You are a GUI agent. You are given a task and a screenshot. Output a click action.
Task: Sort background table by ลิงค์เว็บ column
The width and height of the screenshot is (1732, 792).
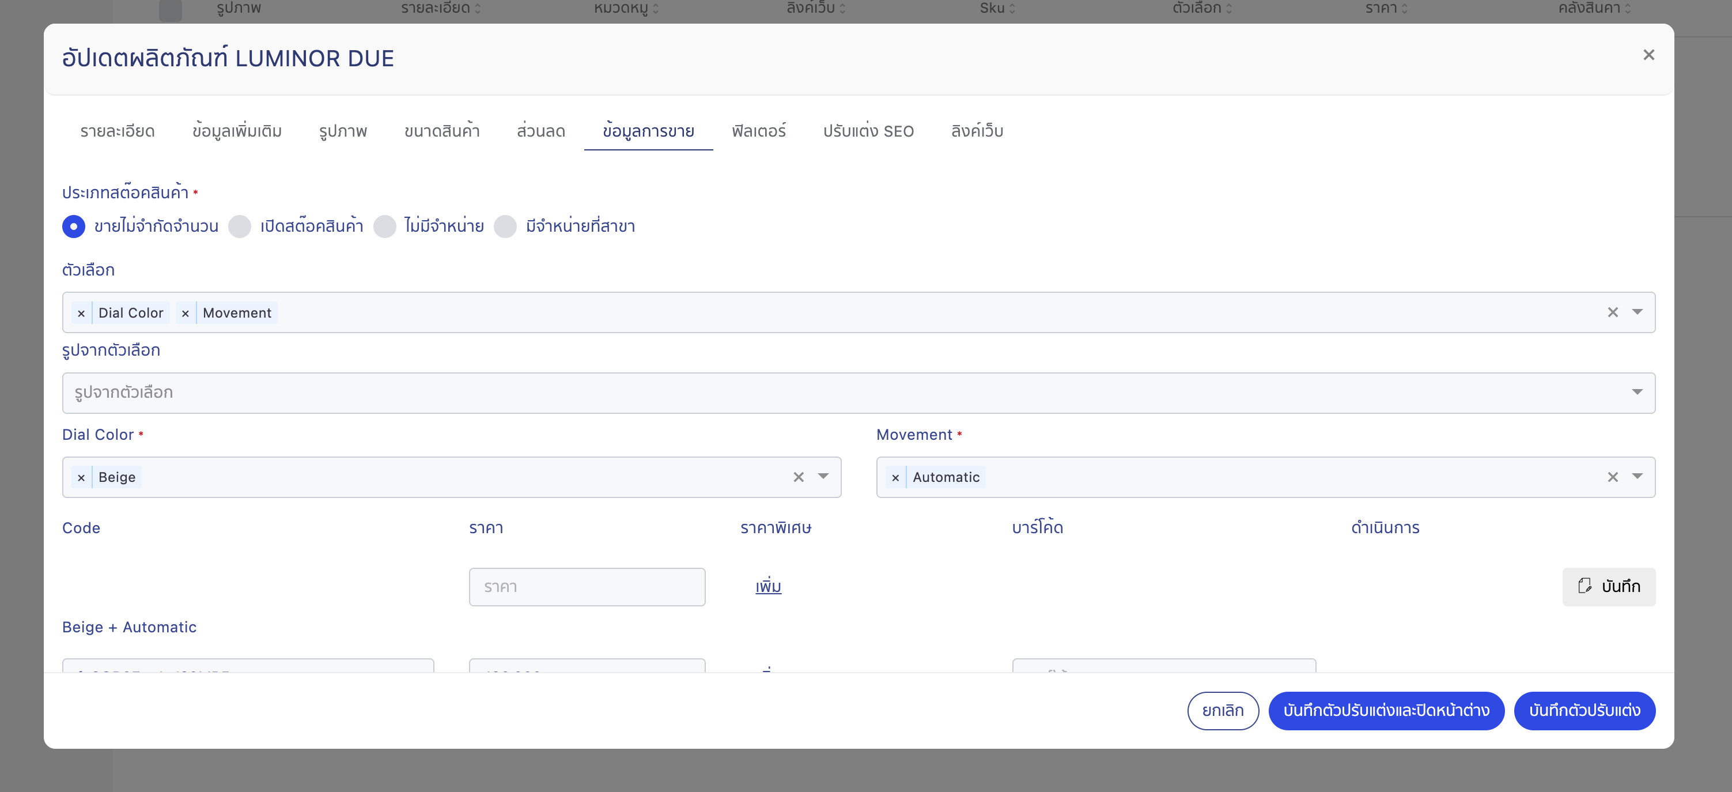tap(816, 8)
